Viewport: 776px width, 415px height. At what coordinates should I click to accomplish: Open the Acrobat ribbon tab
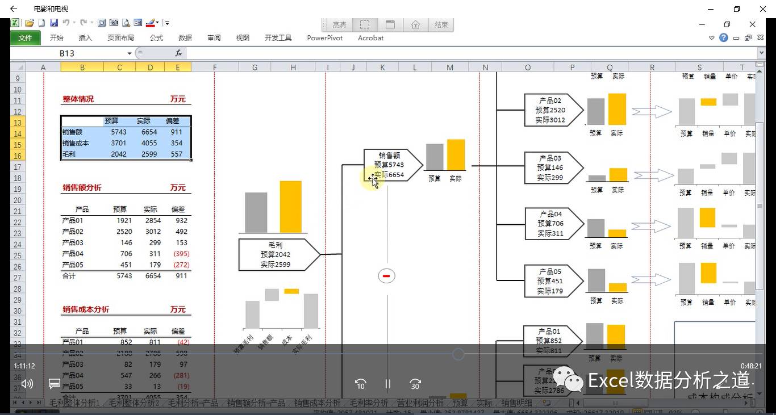370,37
